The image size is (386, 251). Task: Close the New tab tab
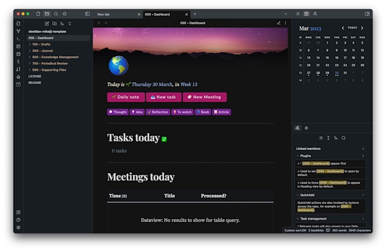139,14
